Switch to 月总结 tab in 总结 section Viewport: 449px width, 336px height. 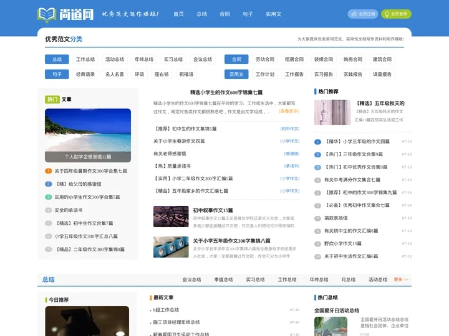coord(348,279)
